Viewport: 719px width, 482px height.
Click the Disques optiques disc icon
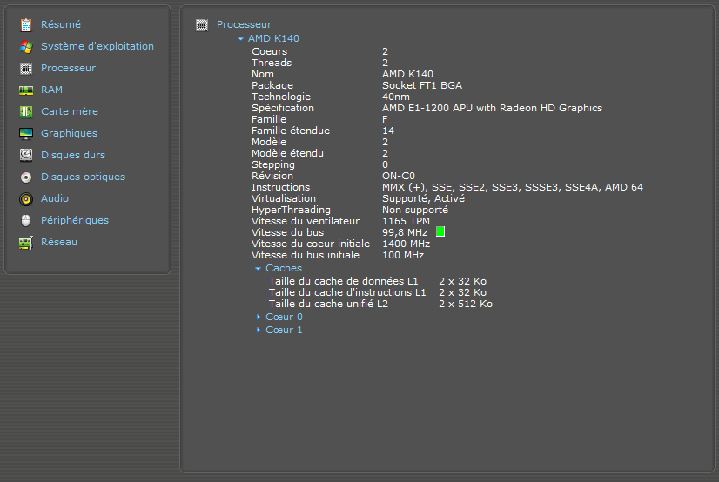(x=26, y=177)
